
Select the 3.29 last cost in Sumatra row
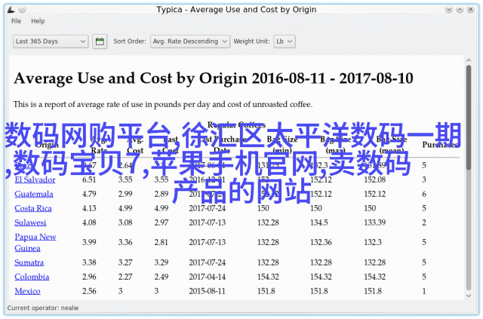coord(162,262)
